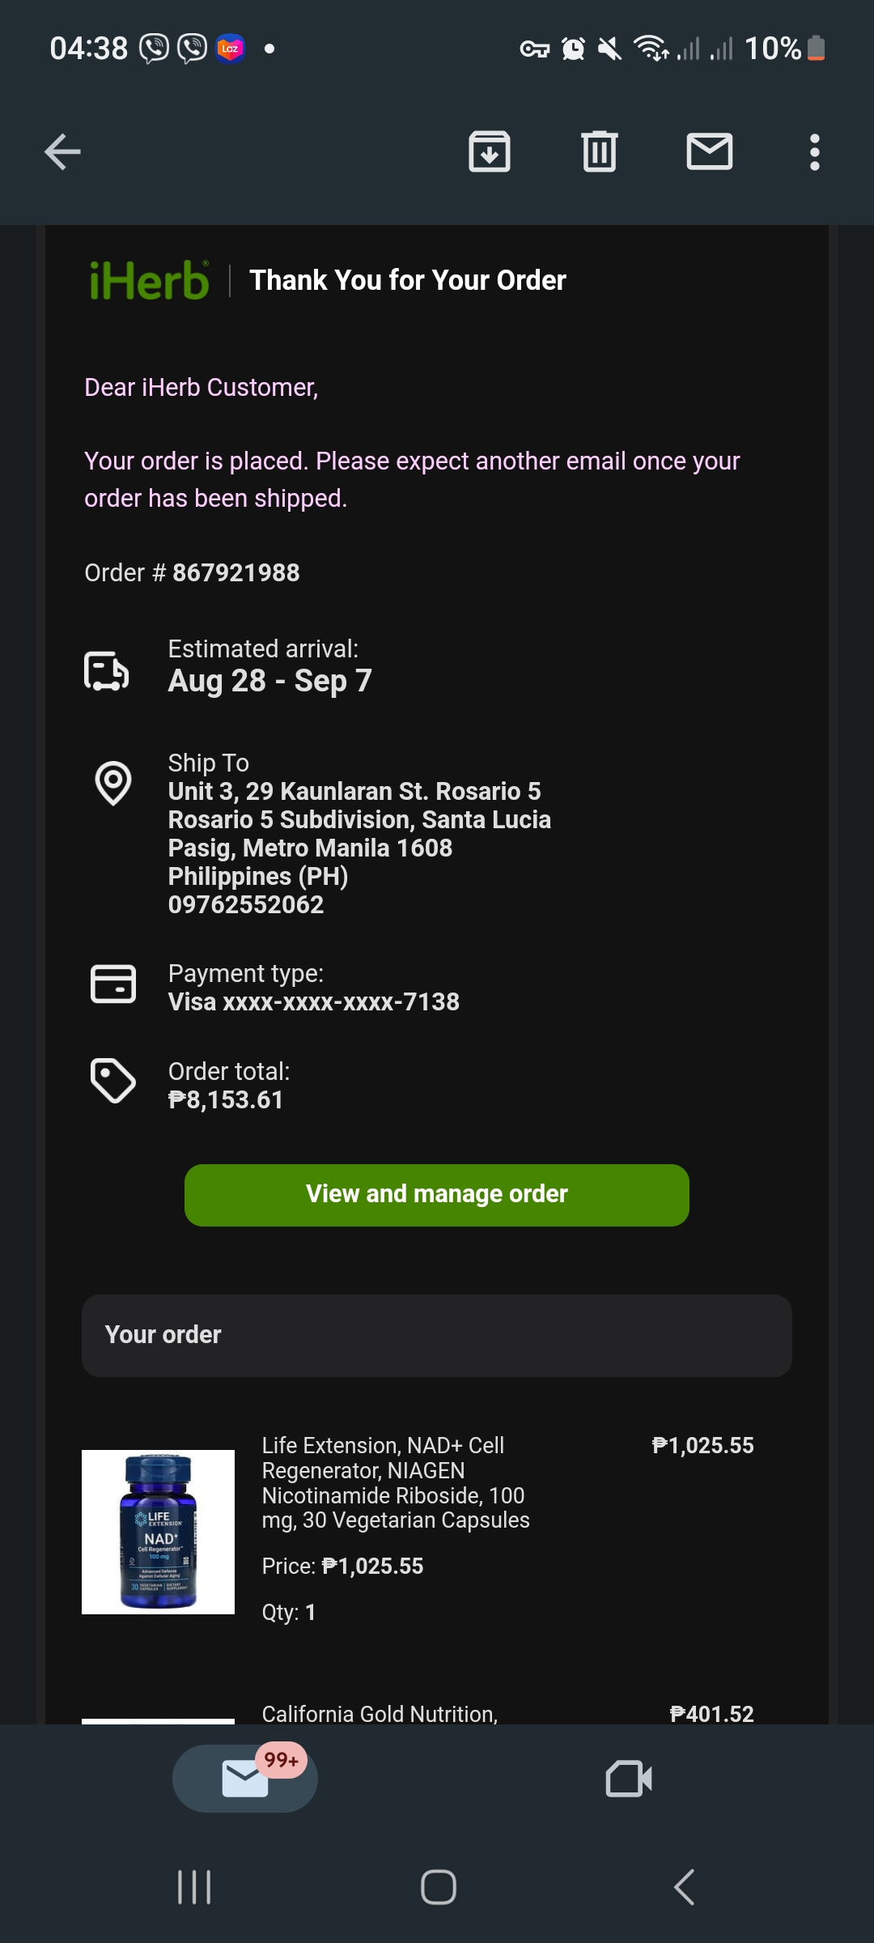This screenshot has width=874, height=1943.
Task: Tap the NAD+ Cell Regenerator product image
Action: 159,1532
